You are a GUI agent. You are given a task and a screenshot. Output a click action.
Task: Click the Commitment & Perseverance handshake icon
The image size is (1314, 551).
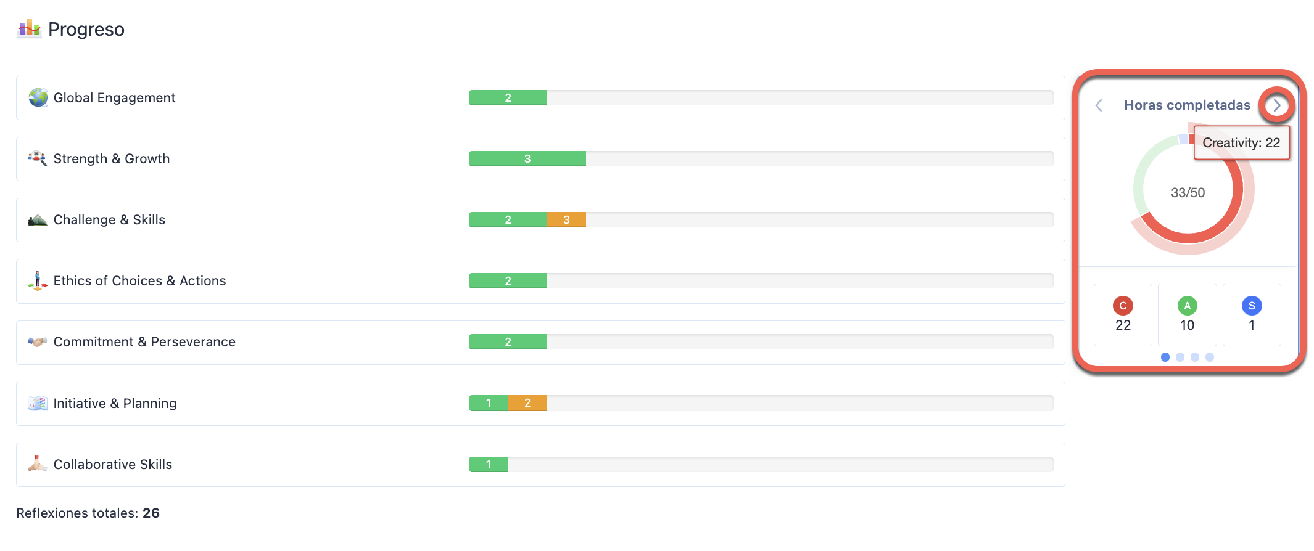tap(37, 341)
